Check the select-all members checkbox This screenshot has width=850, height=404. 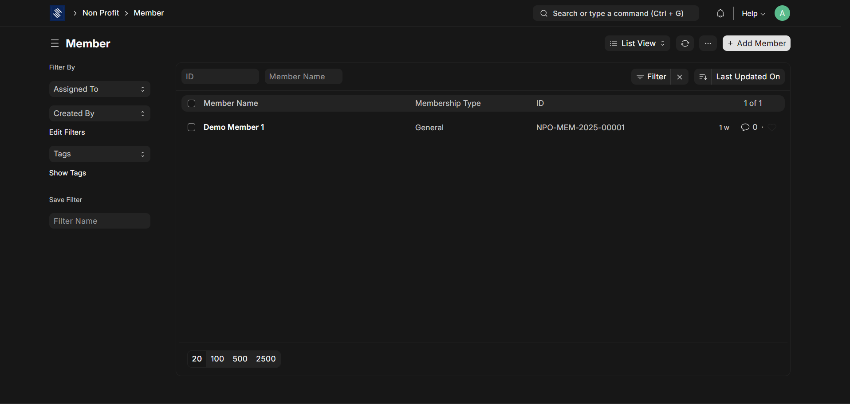(191, 103)
